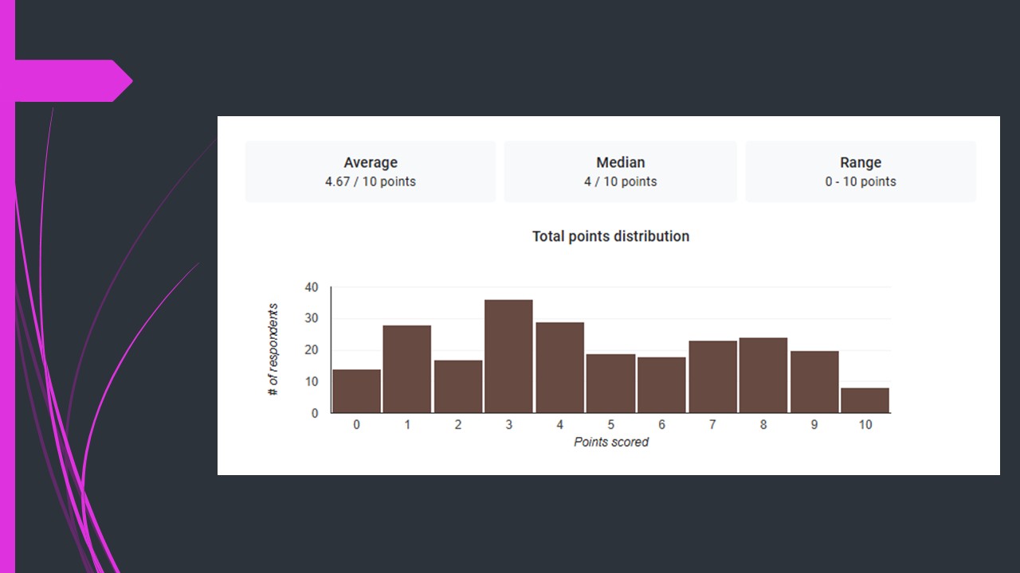This screenshot has height=573, width=1020.
Task: Select the bar for 2 points scored
Action: (458, 387)
